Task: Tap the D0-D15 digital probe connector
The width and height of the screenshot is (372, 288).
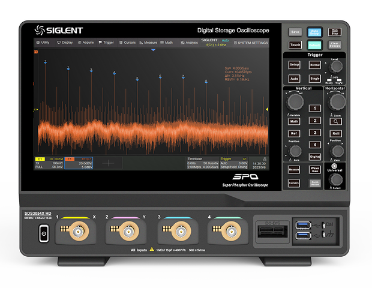Action: [x=272, y=232]
